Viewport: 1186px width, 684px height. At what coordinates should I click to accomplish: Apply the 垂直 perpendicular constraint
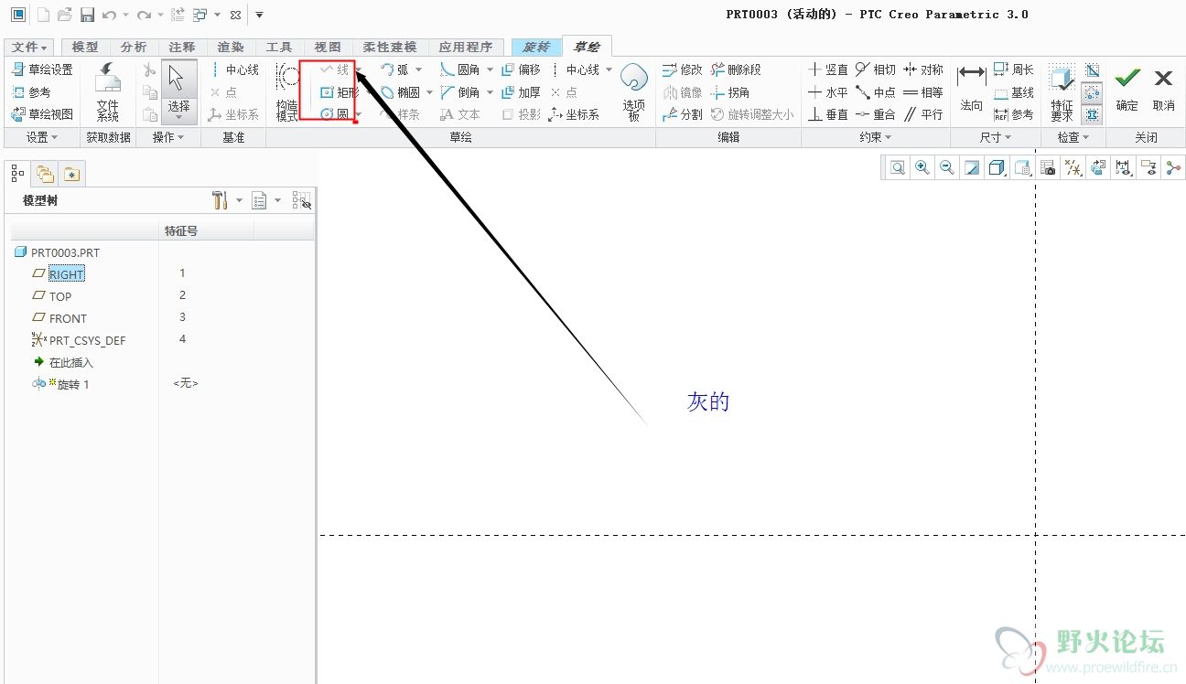(x=829, y=114)
